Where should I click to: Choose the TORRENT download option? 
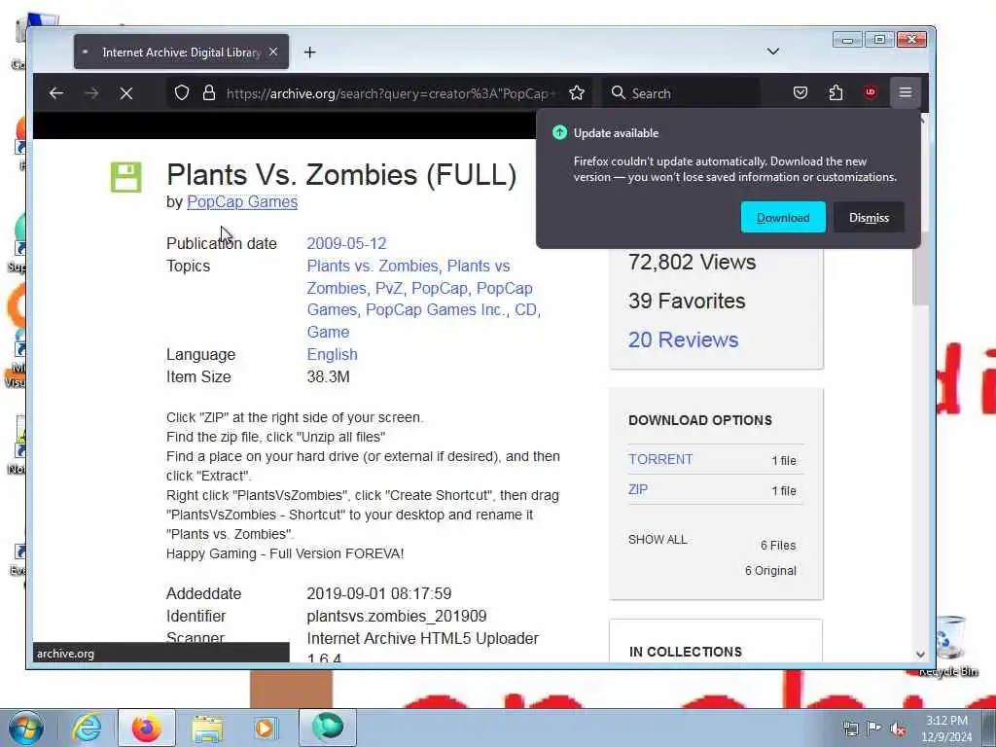[x=660, y=459]
